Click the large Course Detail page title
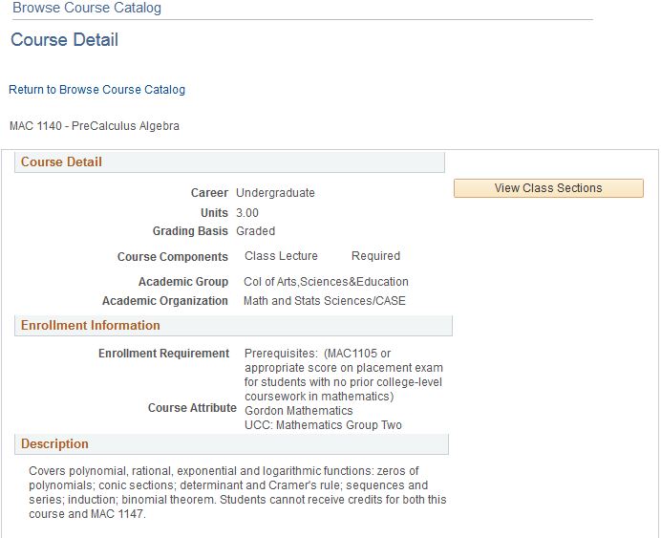 (65, 40)
